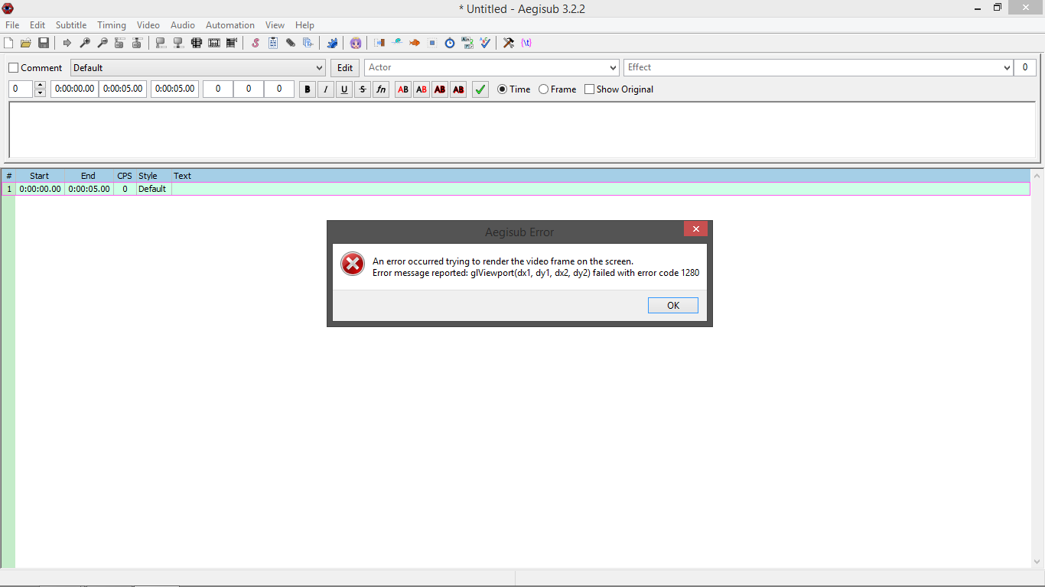Screen dimensions: 1045x587
Task: Pick the secondary color with the second AB button
Action: click(x=422, y=89)
